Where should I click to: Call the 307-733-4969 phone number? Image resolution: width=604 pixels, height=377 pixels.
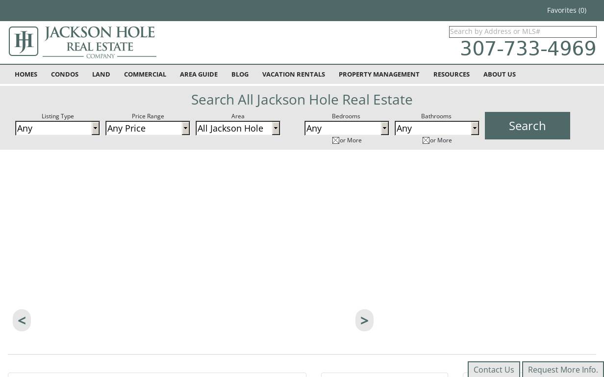528,48
